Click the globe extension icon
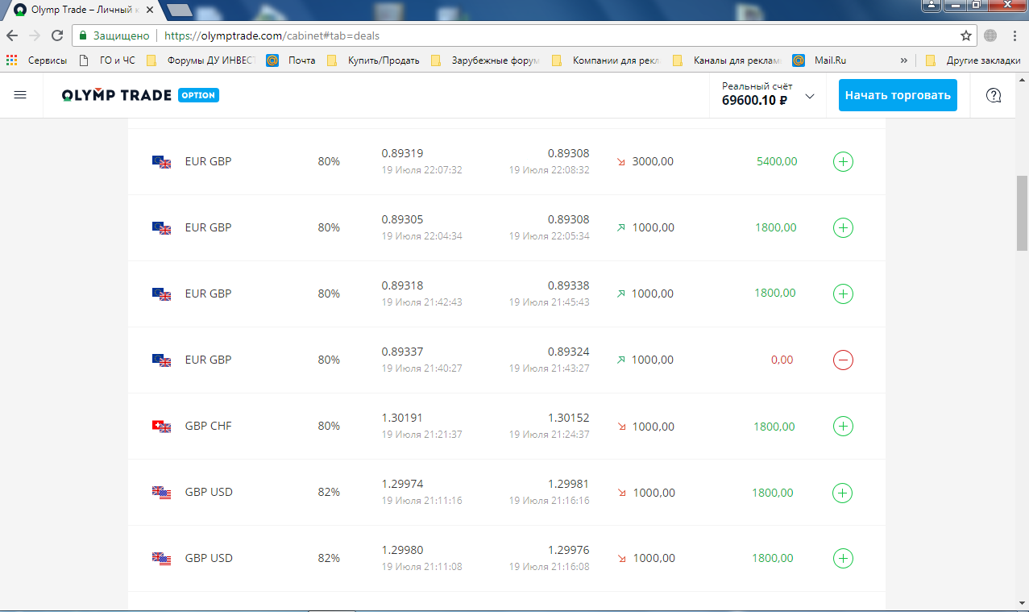The image size is (1029, 612). (990, 35)
